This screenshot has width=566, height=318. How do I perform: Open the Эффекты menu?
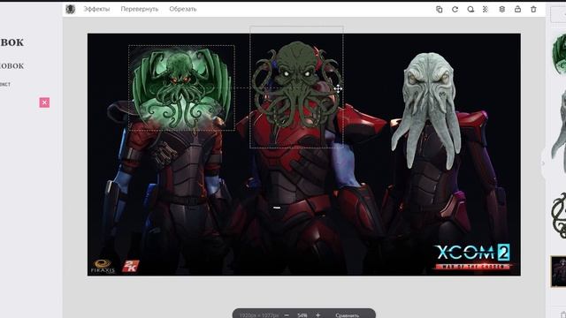coord(96,9)
